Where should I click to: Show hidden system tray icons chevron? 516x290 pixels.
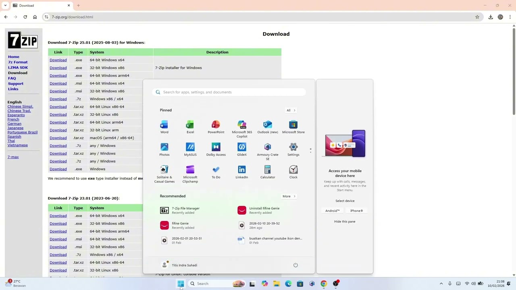click(x=441, y=284)
